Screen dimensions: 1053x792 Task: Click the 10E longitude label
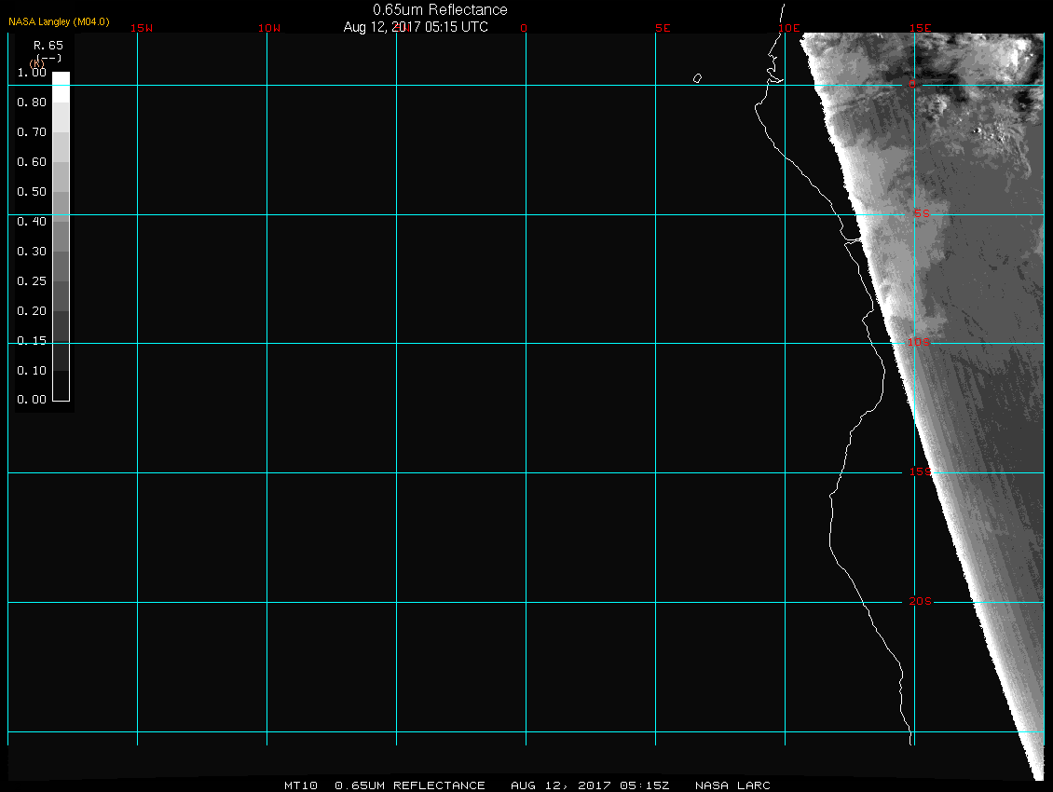(789, 28)
